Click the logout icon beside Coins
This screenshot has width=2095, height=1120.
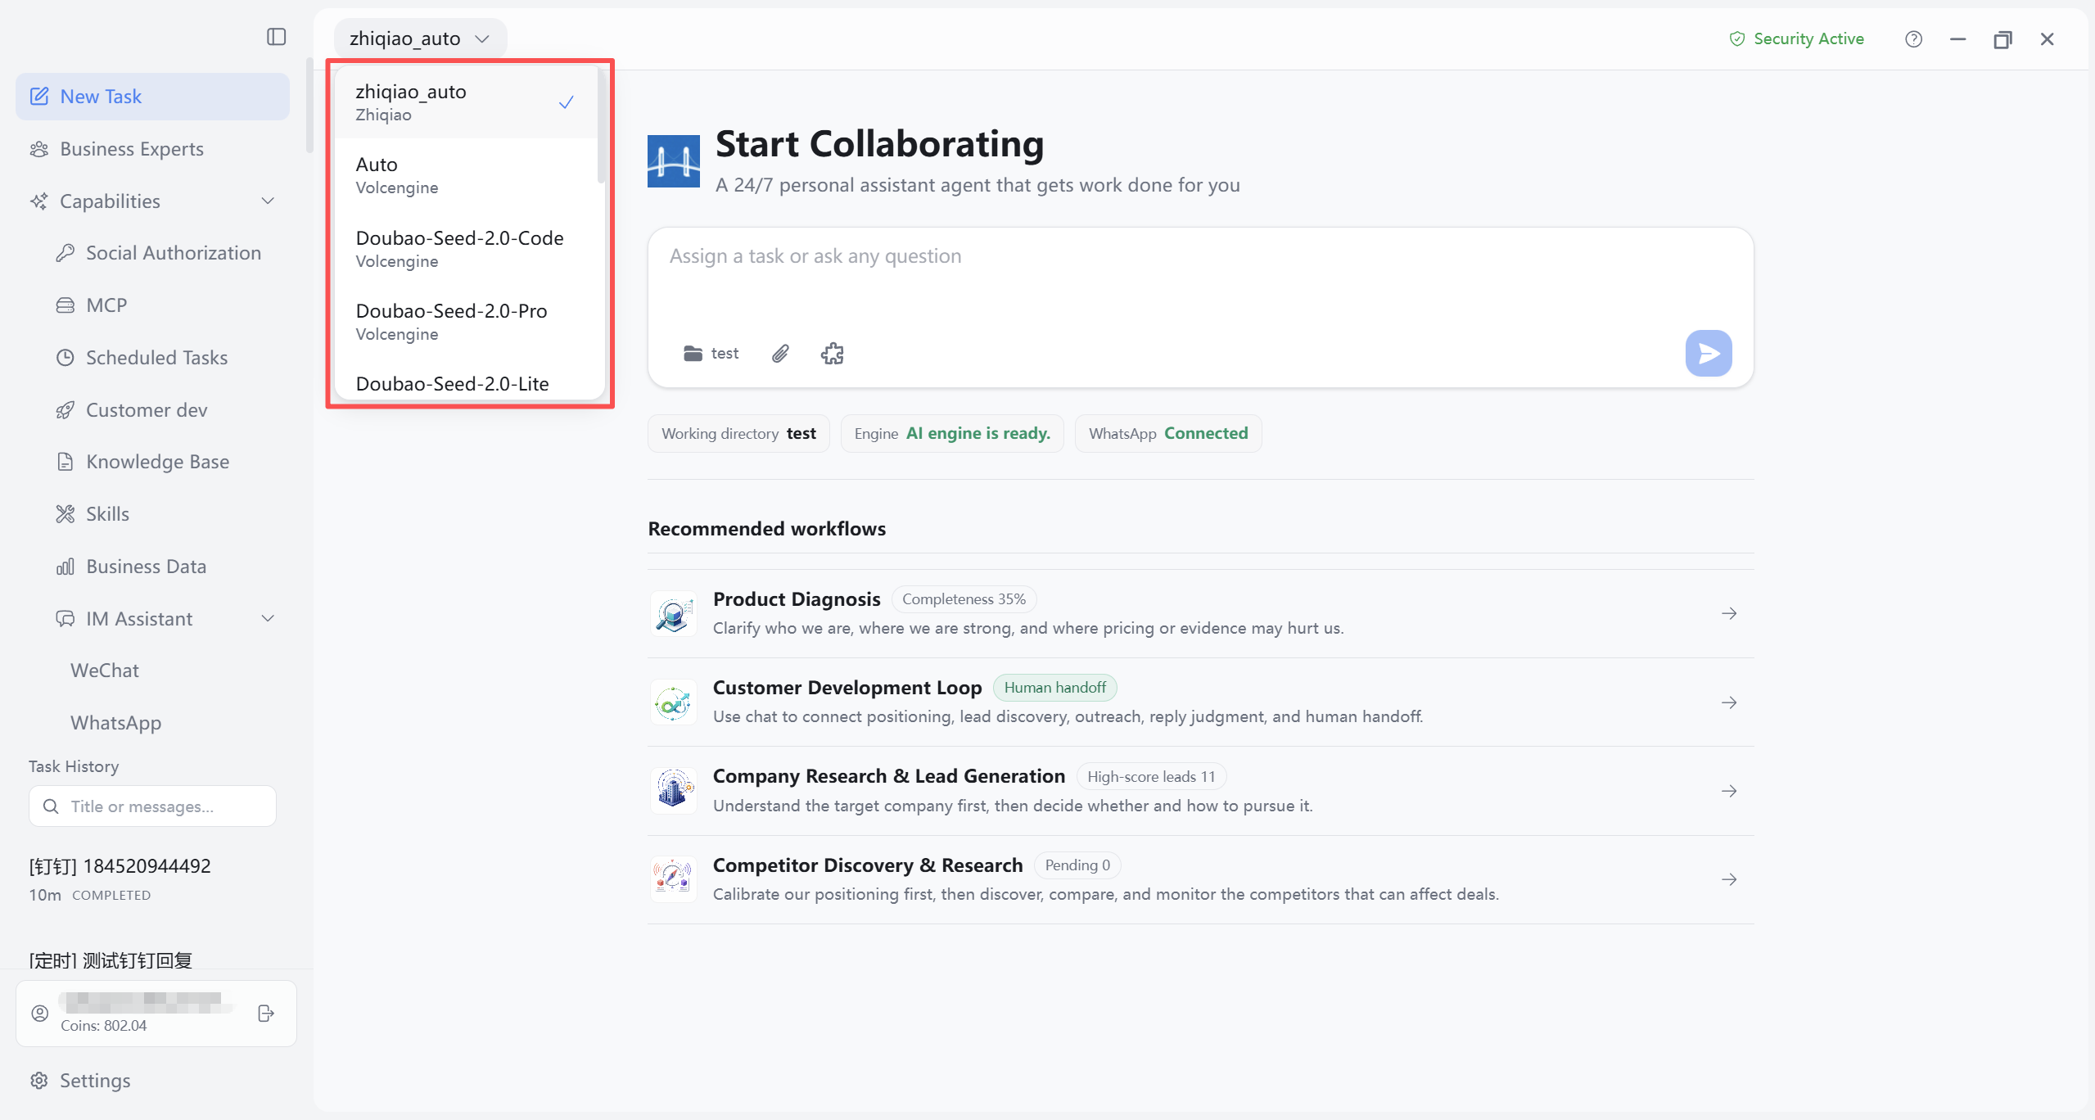tap(266, 1014)
